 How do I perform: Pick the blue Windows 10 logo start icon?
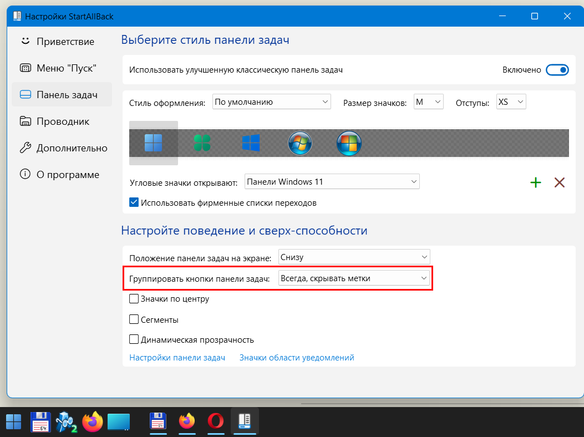point(251,143)
